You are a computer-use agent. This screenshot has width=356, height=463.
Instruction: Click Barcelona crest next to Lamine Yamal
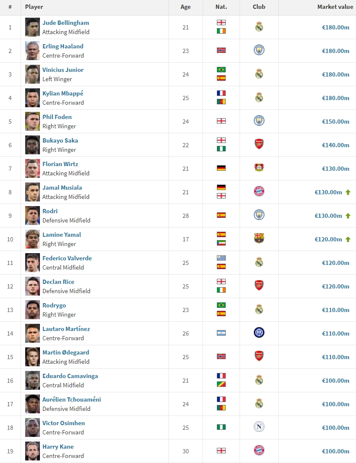click(x=259, y=239)
